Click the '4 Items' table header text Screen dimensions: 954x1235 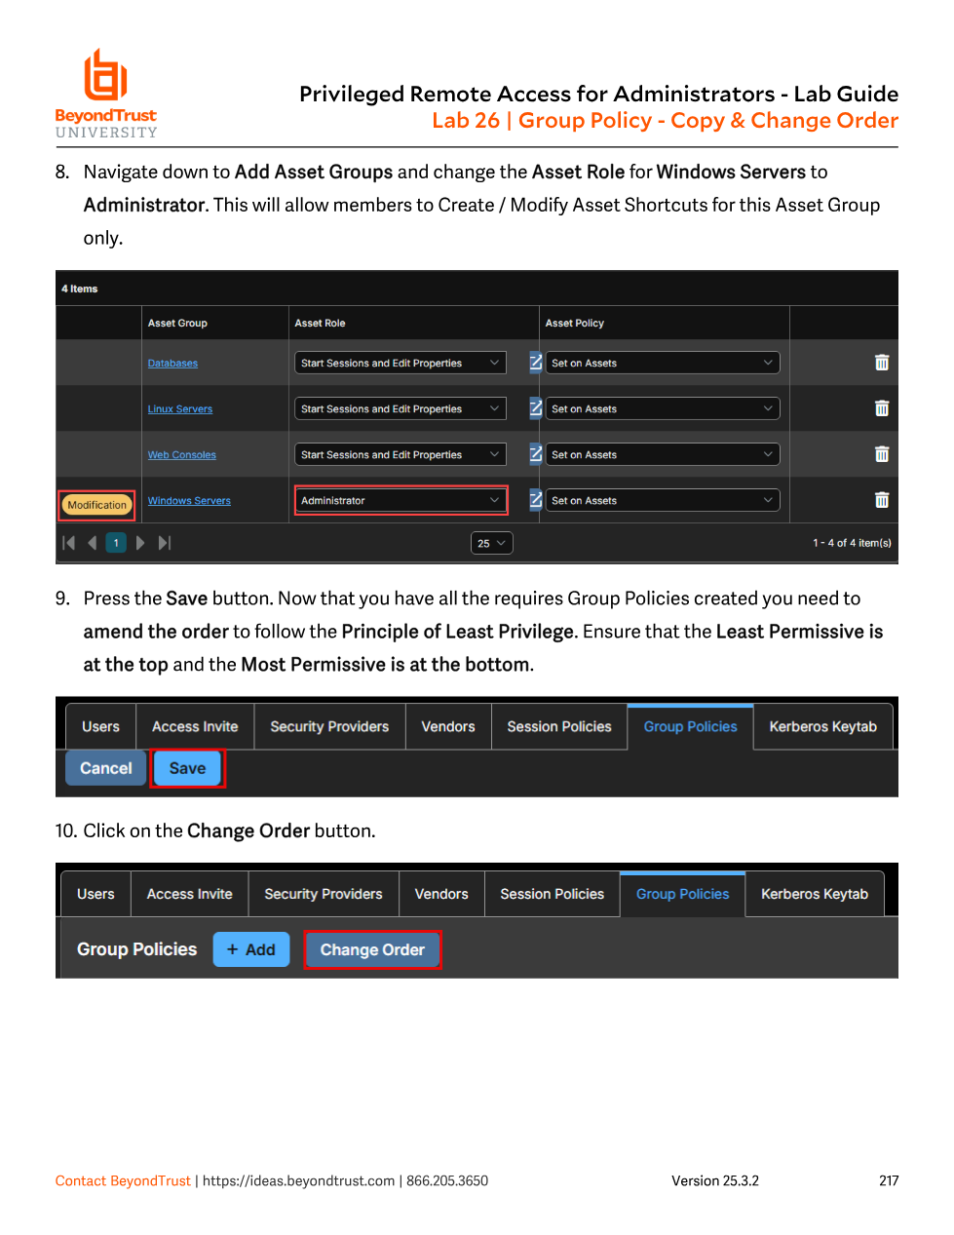[x=79, y=289]
